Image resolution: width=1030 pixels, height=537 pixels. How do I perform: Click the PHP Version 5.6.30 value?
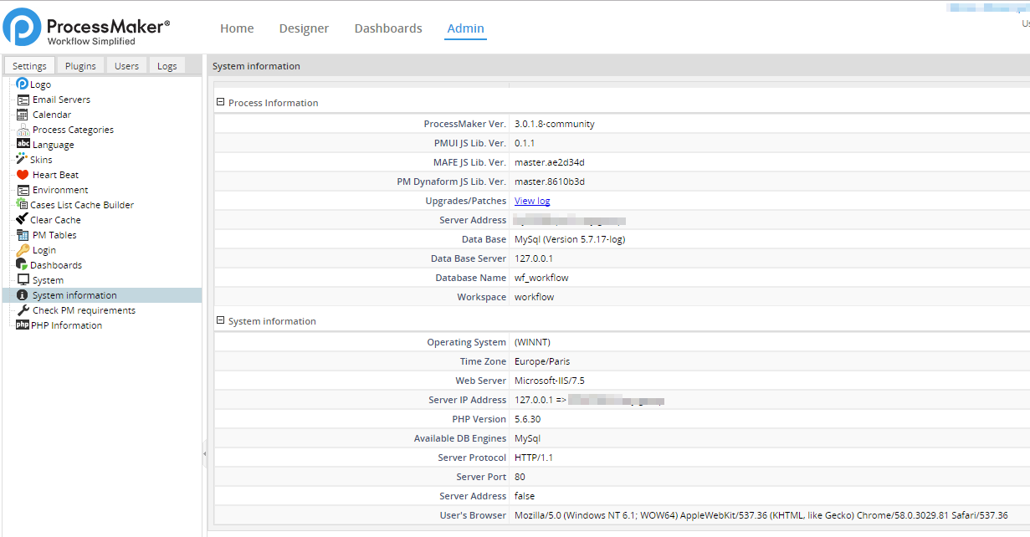[x=528, y=419]
